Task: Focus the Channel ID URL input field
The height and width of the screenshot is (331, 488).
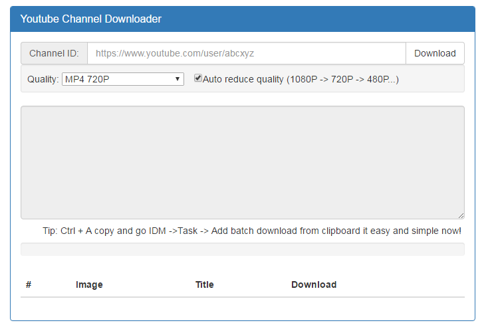Action: point(247,53)
